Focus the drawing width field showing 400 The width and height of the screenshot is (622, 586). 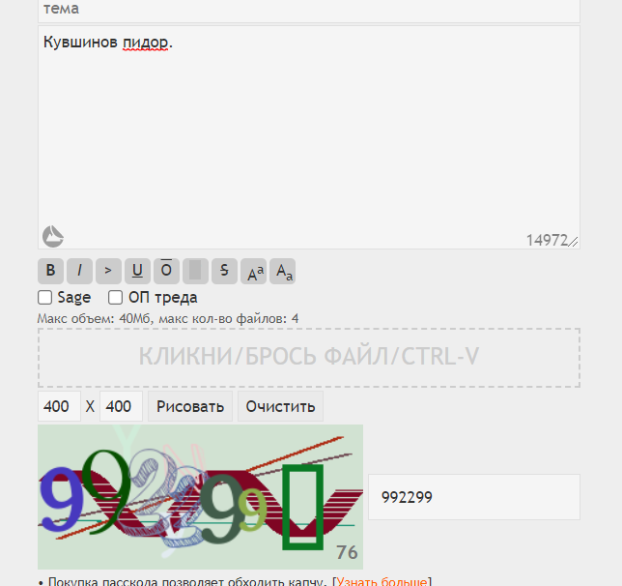(59, 406)
